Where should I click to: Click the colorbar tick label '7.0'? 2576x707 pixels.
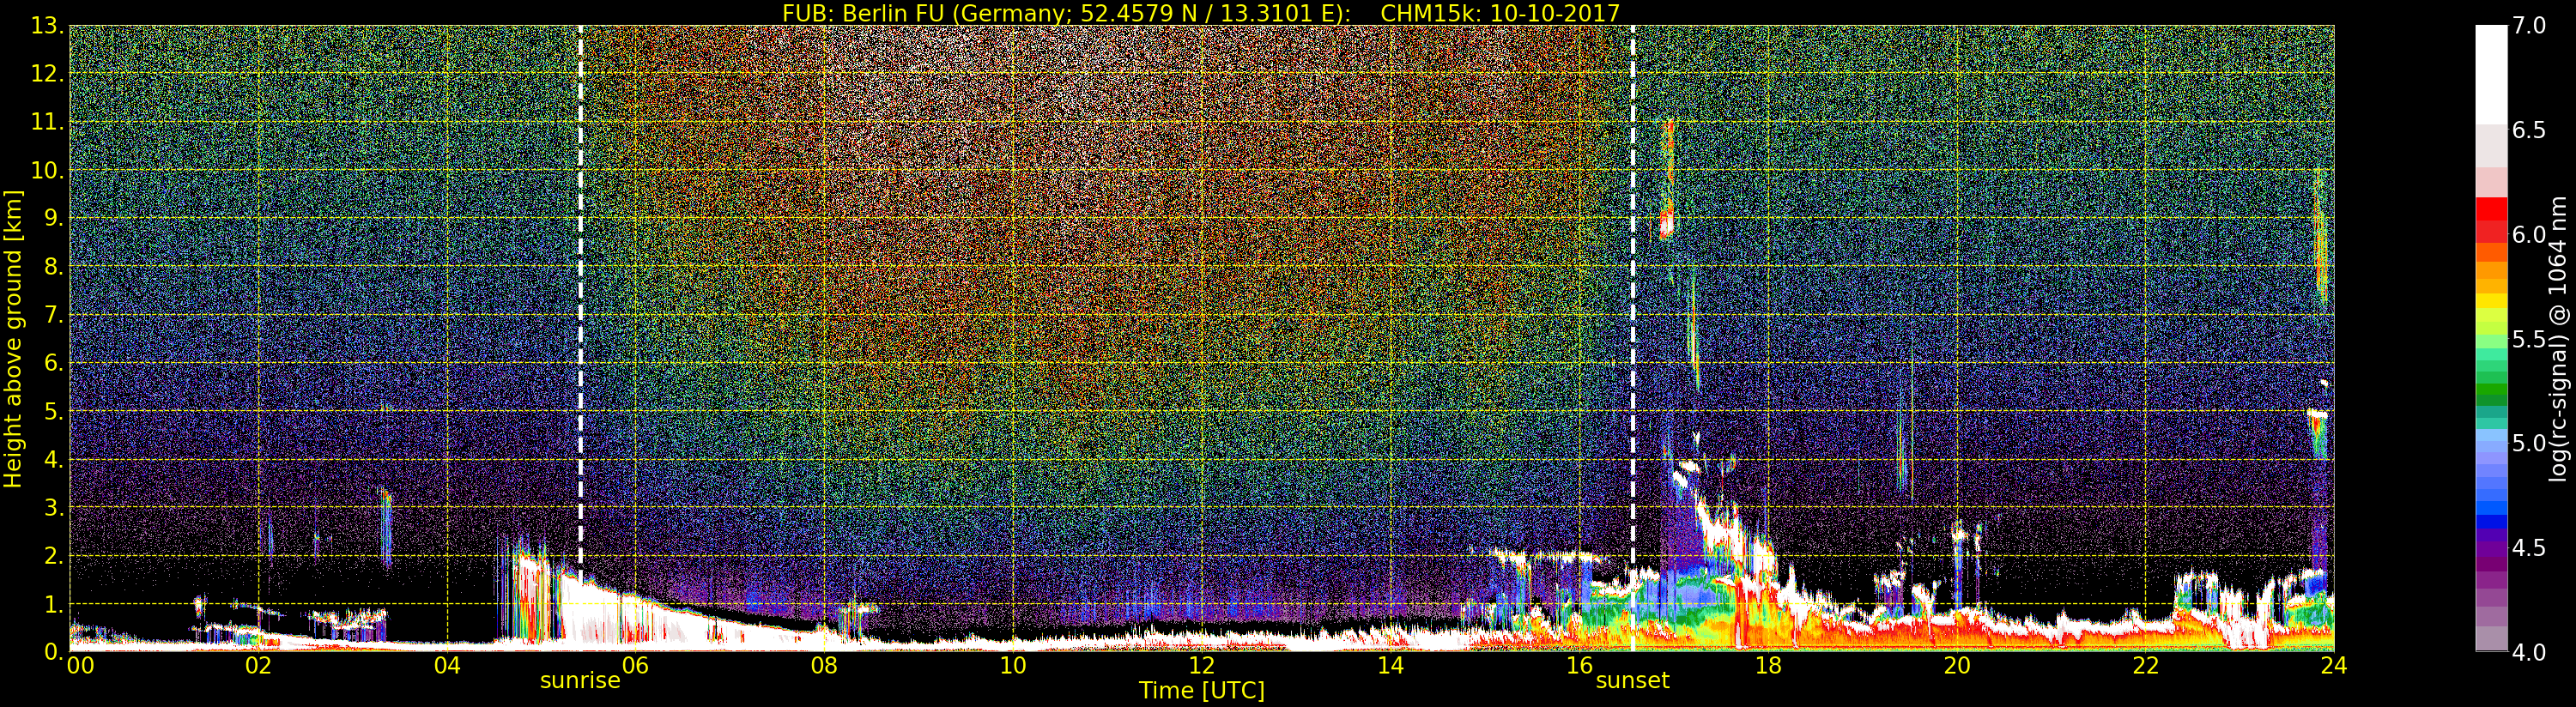point(2529,26)
